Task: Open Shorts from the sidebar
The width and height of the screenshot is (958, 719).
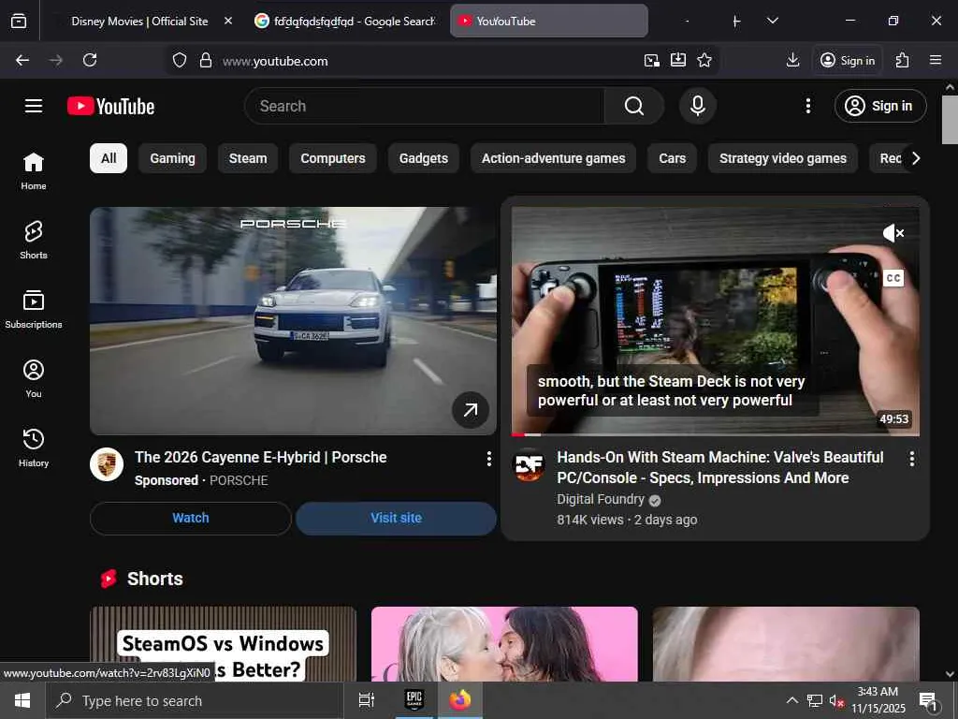Action: pyautogui.click(x=34, y=241)
